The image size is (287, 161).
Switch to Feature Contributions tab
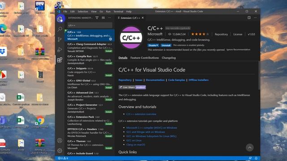tap(144, 58)
